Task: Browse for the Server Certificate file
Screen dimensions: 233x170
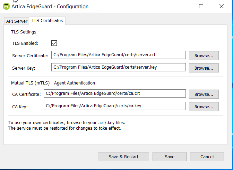Action: pos(204,56)
